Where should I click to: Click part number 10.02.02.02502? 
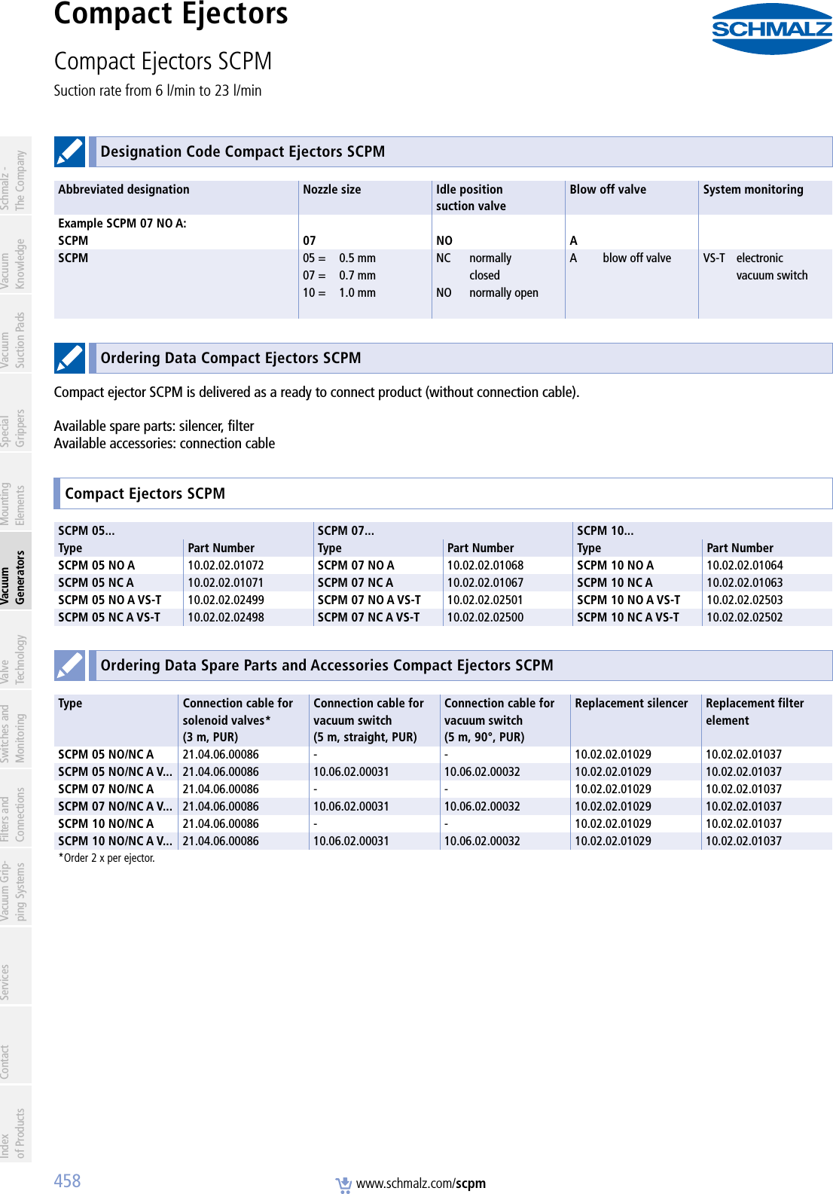click(x=745, y=617)
